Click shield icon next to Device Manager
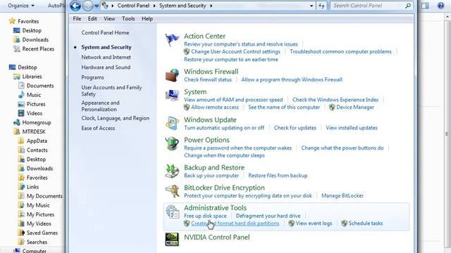The width and height of the screenshot is (451, 253). click(332, 108)
